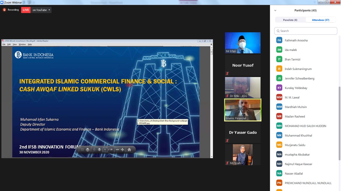Screen dimensions: 341x191
Task: Select Noor Yusof participant tile
Action: click(x=243, y=65)
